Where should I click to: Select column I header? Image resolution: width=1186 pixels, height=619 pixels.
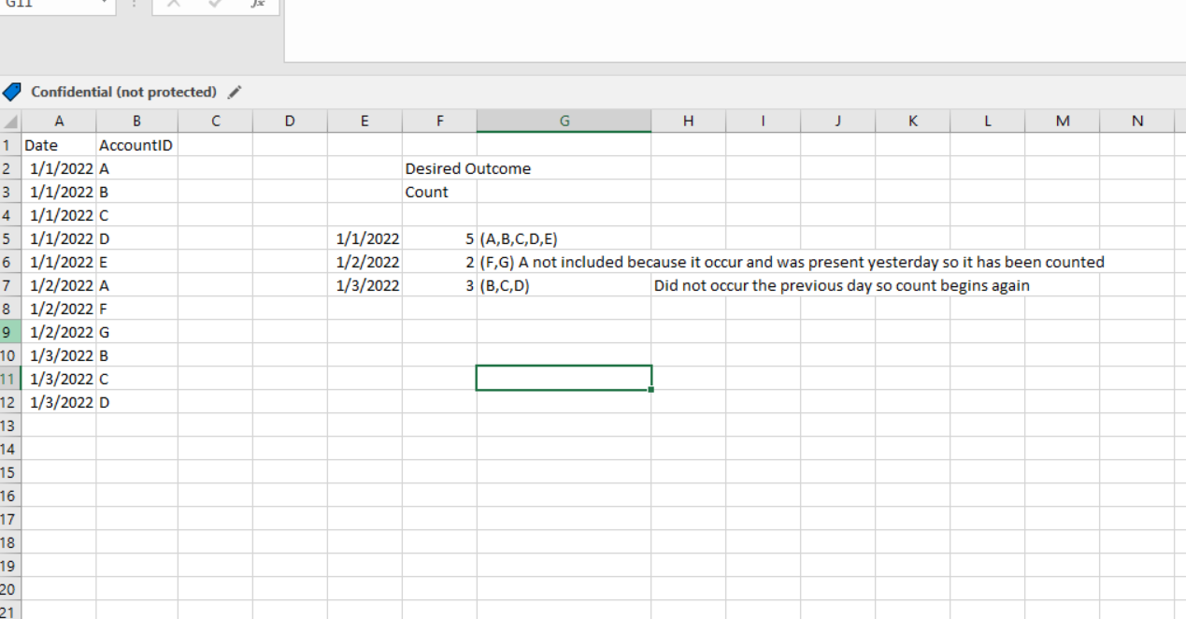[764, 121]
